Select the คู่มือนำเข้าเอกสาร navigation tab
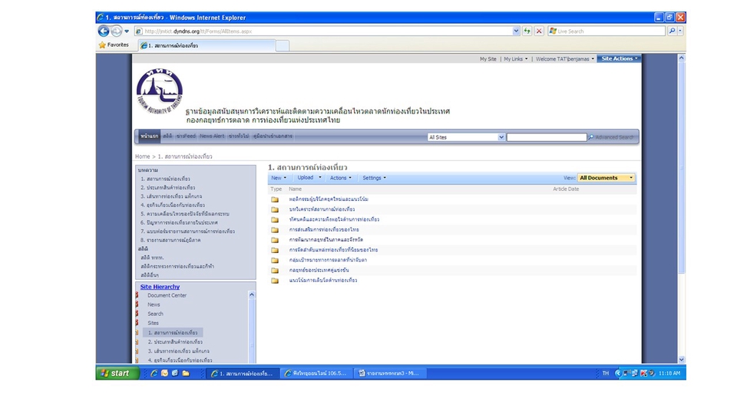 [273, 136]
